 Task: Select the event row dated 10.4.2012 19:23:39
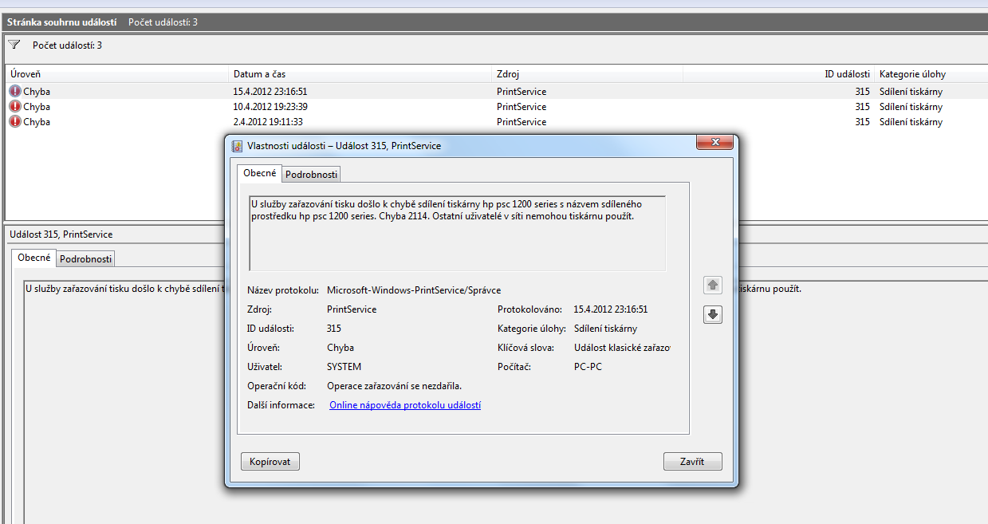[496, 107]
